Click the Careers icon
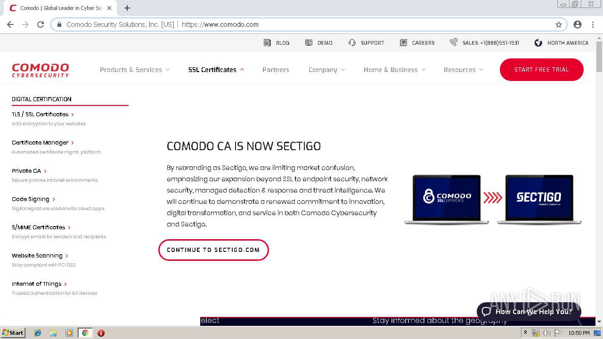 (x=403, y=42)
